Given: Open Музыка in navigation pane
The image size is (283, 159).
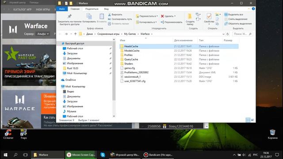Looking at the screenshot, I should click(72, 111).
